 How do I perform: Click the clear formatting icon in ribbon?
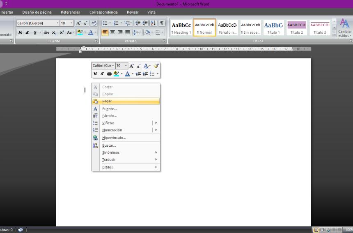click(94, 23)
